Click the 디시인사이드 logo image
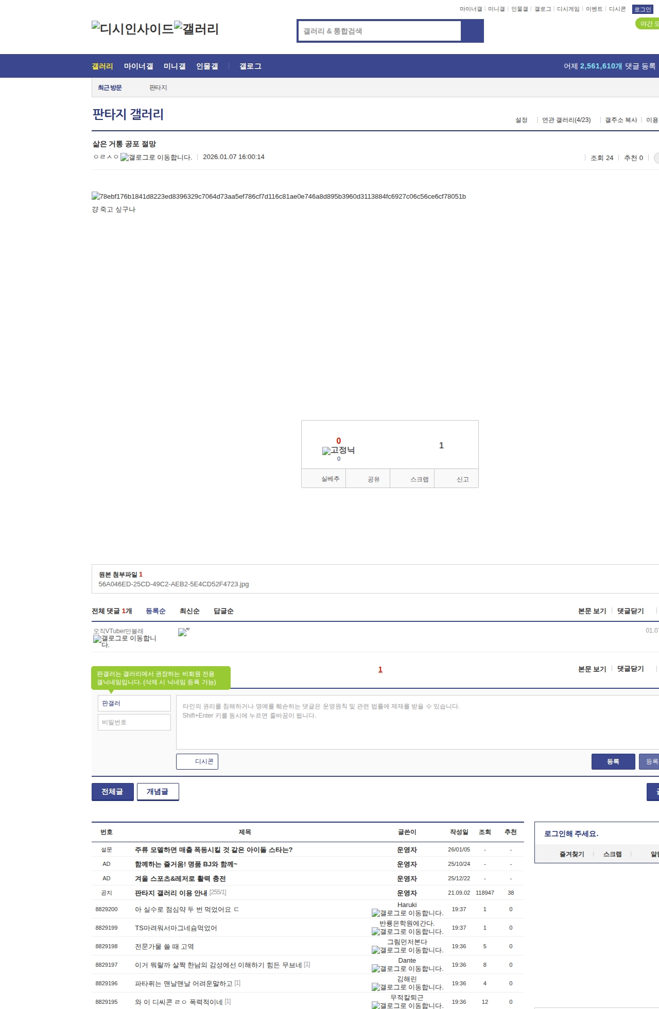Image resolution: width=659 pixels, height=1009 pixels. 132,29
